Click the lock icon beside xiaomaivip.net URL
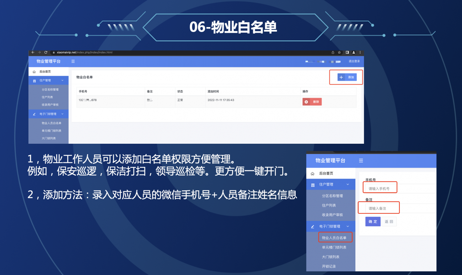462x275 pixels. point(53,52)
